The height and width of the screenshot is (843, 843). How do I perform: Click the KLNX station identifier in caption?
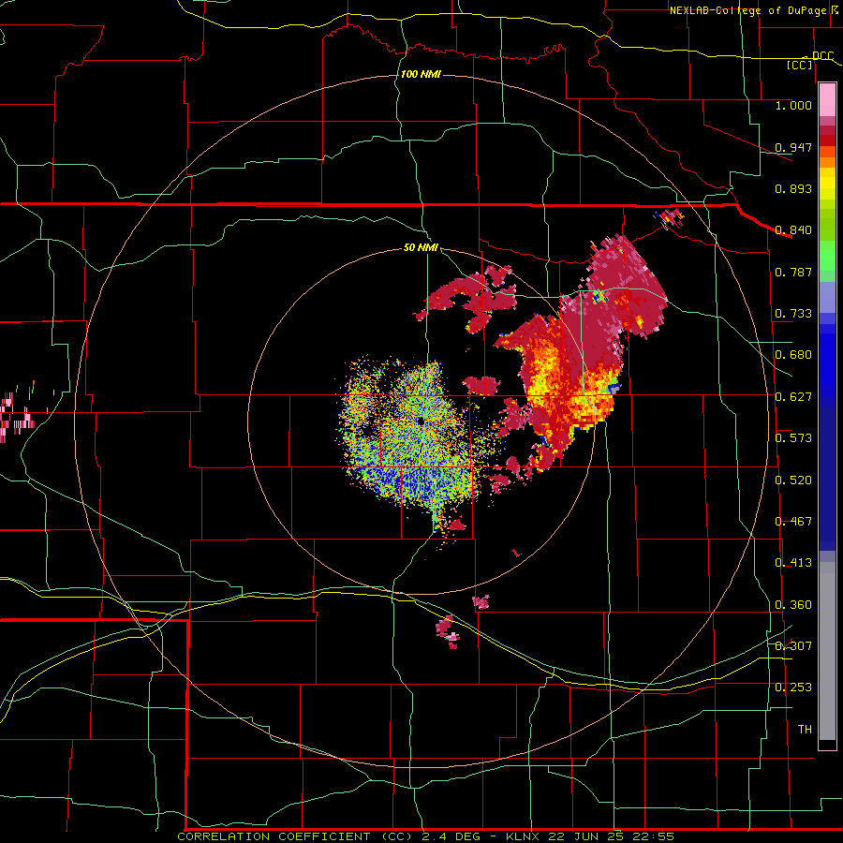click(x=524, y=836)
